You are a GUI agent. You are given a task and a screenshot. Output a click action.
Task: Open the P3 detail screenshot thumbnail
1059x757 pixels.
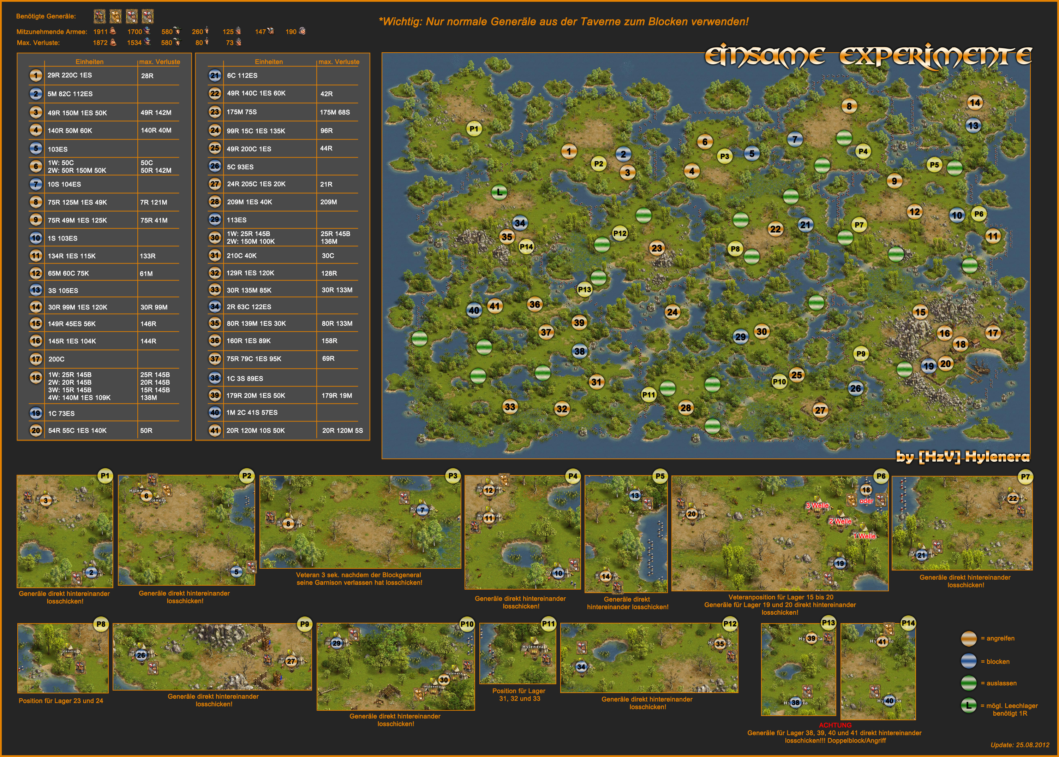coord(360,522)
